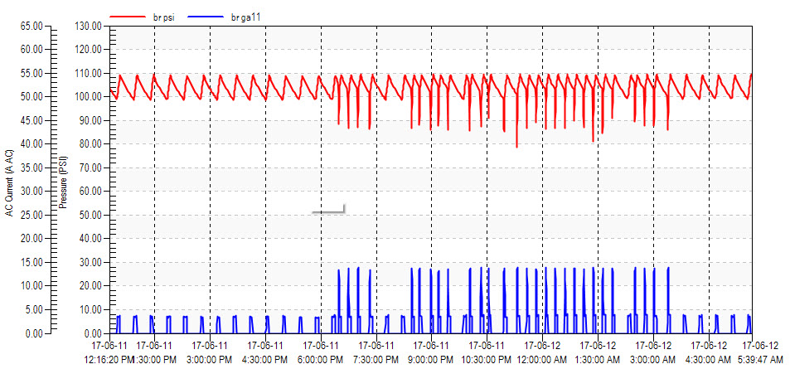Click the 'br ga11' legend label
The height and width of the screenshot is (369, 790).
click(246, 17)
